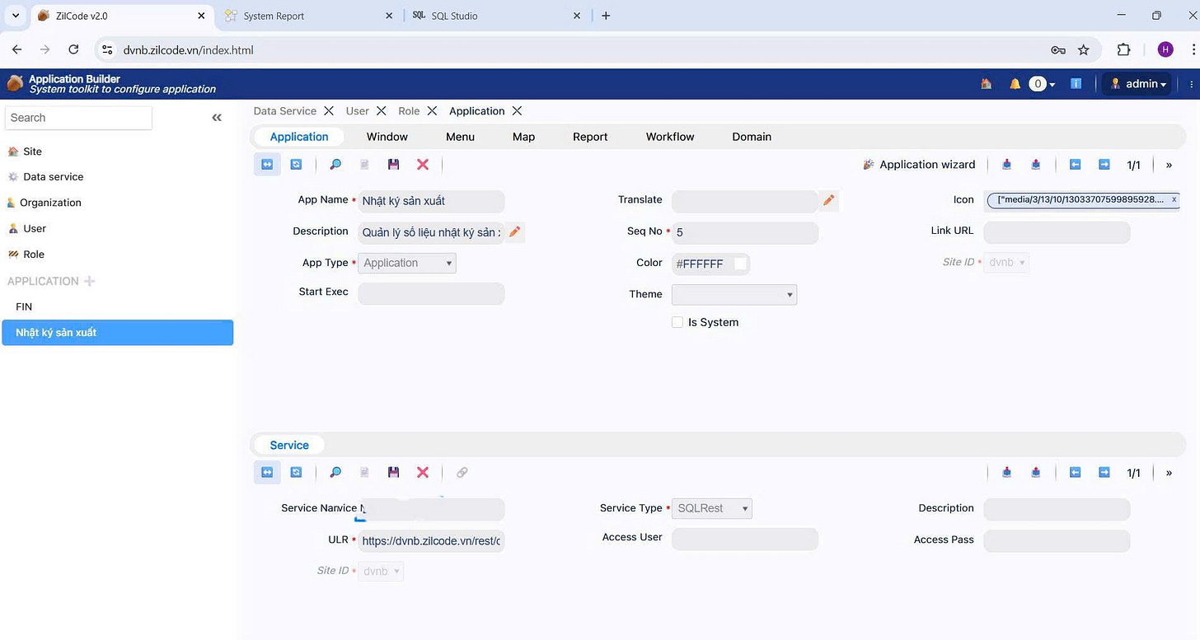Image resolution: width=1200 pixels, height=640 pixels.
Task: Open search in Application toolbar
Action: pyautogui.click(x=335, y=165)
